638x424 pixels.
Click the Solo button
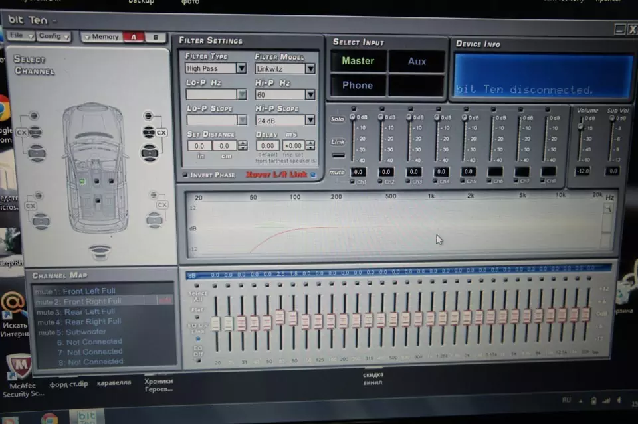(x=338, y=119)
